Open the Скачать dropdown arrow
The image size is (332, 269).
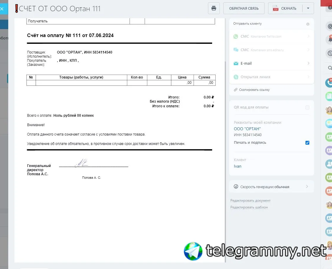(x=308, y=8)
